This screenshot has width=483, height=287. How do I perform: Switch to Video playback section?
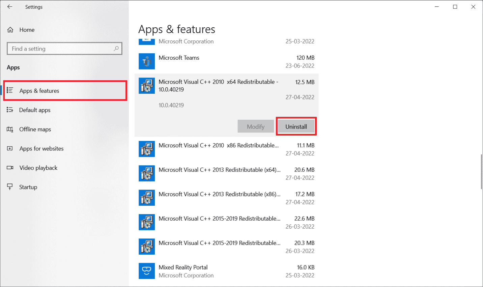[64, 168]
